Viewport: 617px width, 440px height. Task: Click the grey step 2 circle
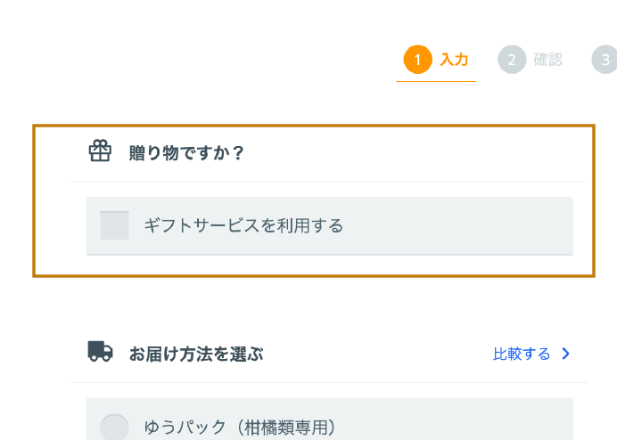click(x=512, y=60)
